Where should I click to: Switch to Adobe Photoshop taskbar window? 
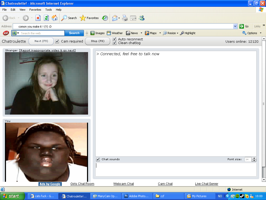point(137,196)
